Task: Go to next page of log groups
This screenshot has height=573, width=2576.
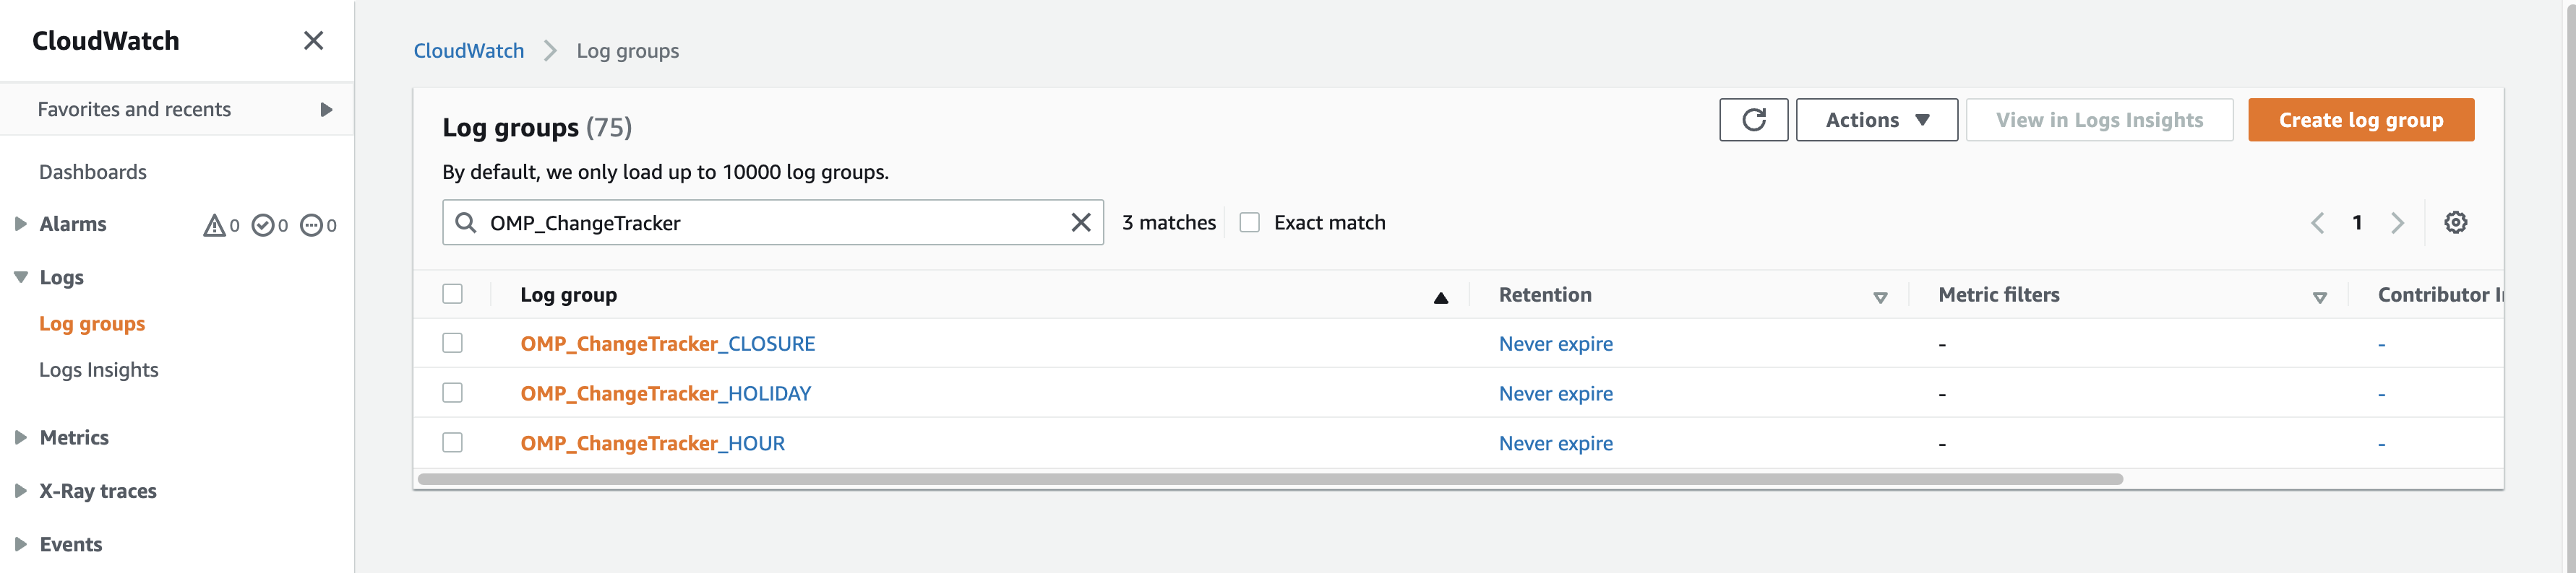Action: (2397, 222)
